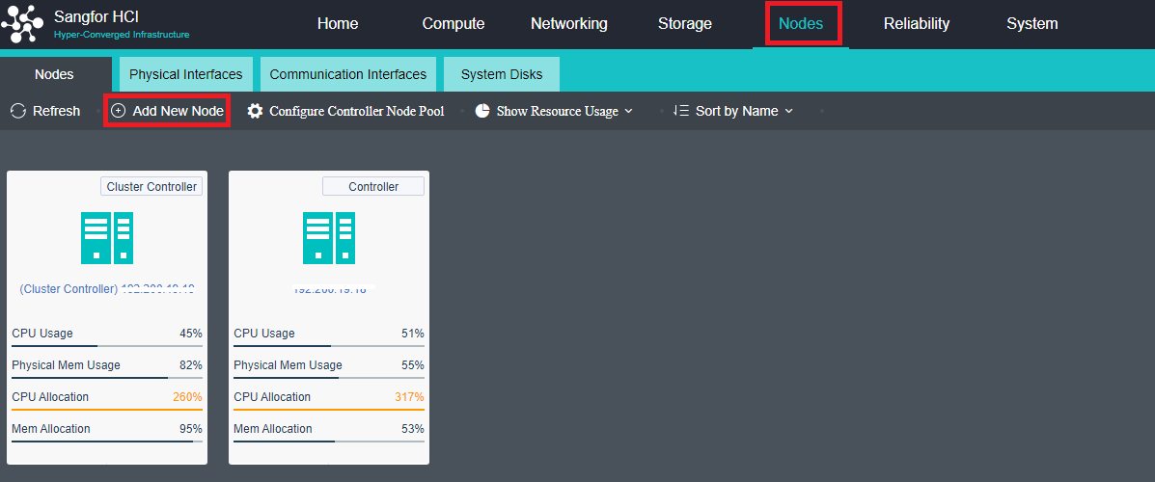Screen dimensions: 1155x482
Task: Open the System menu
Action: coord(1032,23)
